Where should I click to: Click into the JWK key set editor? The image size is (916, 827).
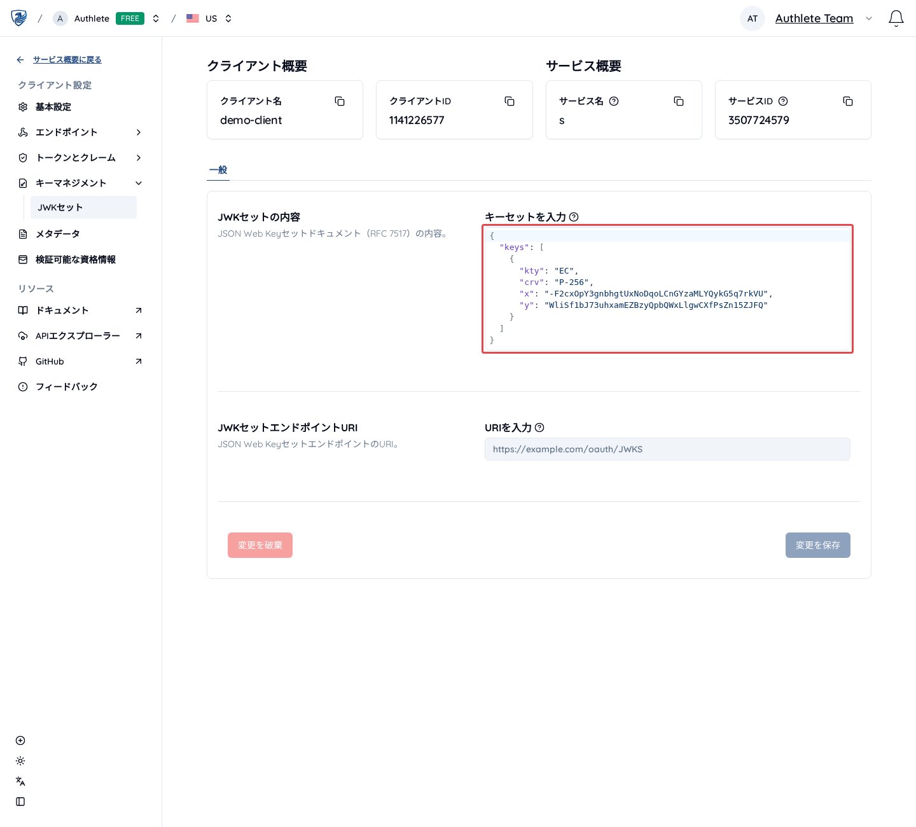click(x=667, y=288)
